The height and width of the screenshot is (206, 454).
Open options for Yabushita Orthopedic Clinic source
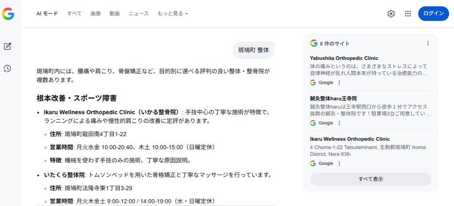coord(339,82)
